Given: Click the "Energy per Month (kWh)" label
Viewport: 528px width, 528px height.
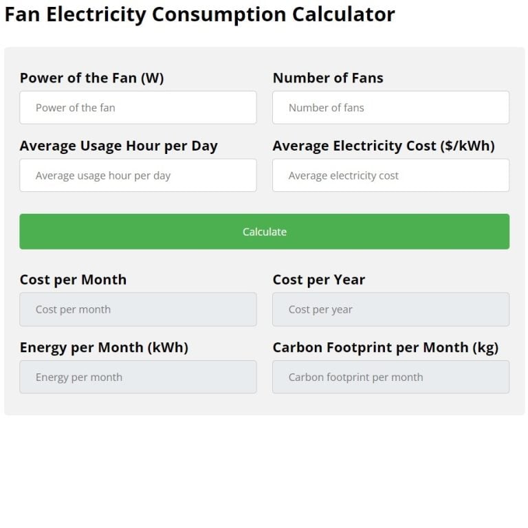Looking at the screenshot, I should click(x=104, y=348).
